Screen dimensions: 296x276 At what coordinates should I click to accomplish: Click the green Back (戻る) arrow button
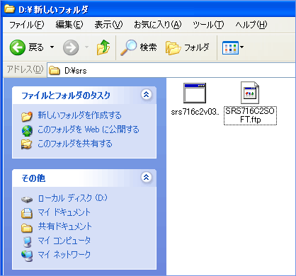point(18,47)
